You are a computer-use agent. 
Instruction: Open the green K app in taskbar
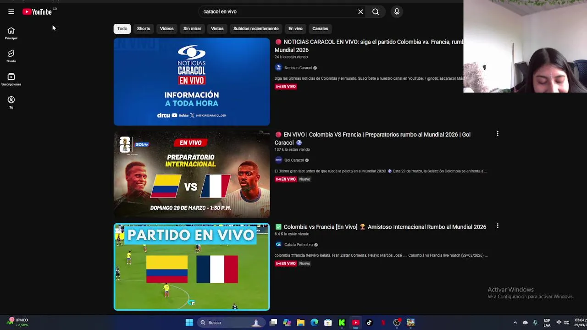pos(342,323)
